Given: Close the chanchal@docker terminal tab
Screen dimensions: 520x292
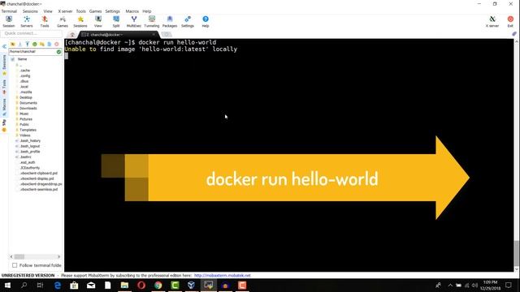Looking at the screenshot, I should pos(154,34).
